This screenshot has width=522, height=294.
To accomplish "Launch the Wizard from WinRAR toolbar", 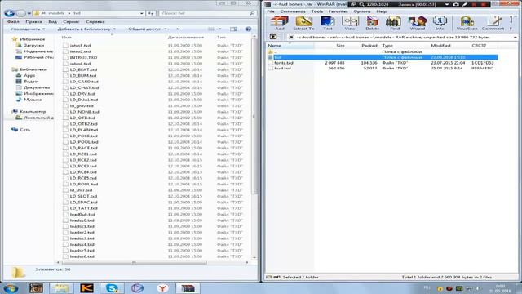I will pyautogui.click(x=417, y=23).
